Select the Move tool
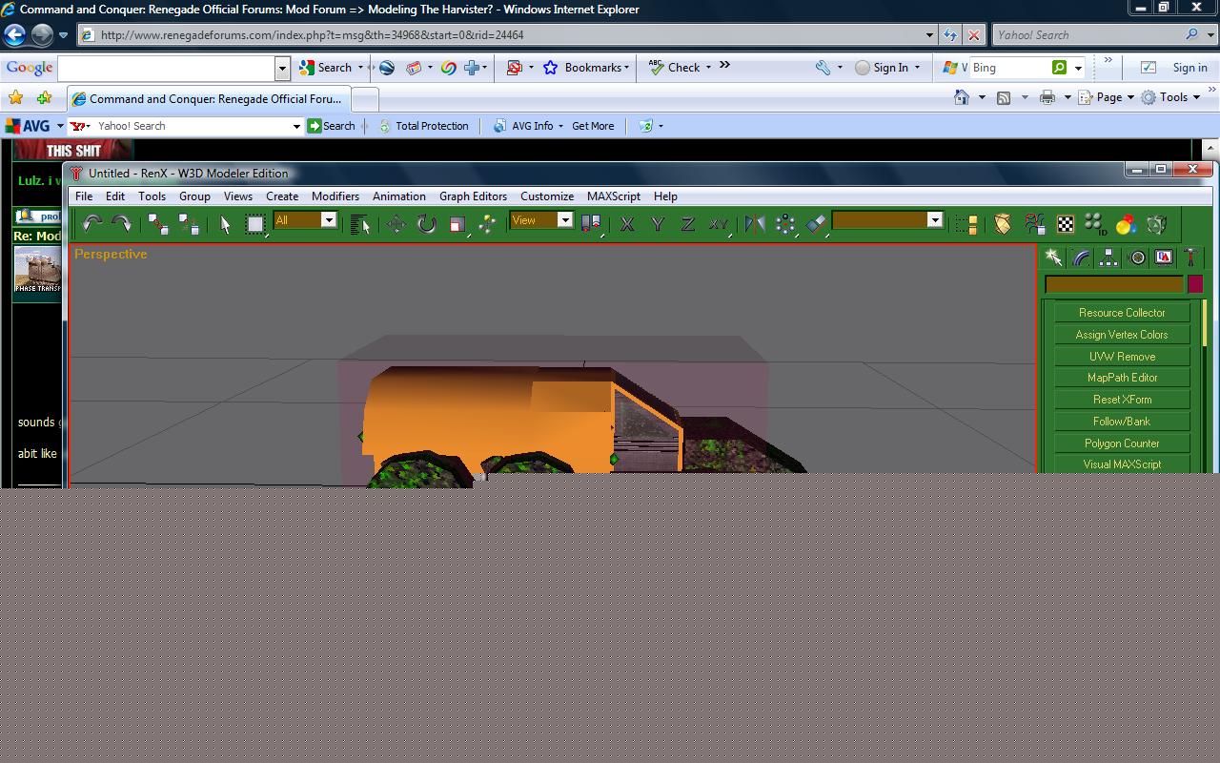This screenshot has width=1220, height=763. (396, 224)
